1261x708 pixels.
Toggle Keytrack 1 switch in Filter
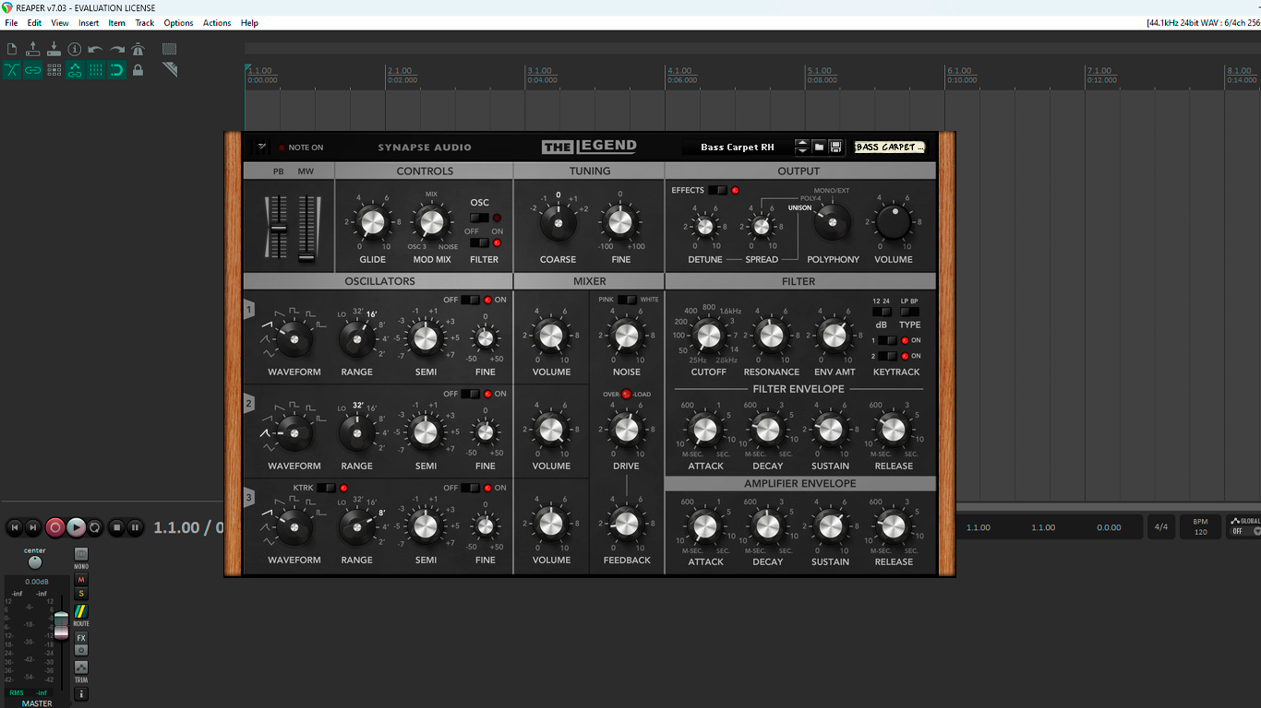[x=887, y=340]
